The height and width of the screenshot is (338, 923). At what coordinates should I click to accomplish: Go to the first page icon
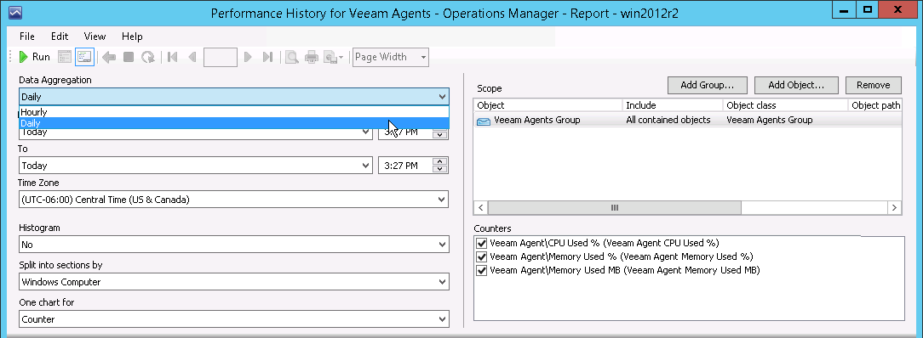point(173,57)
